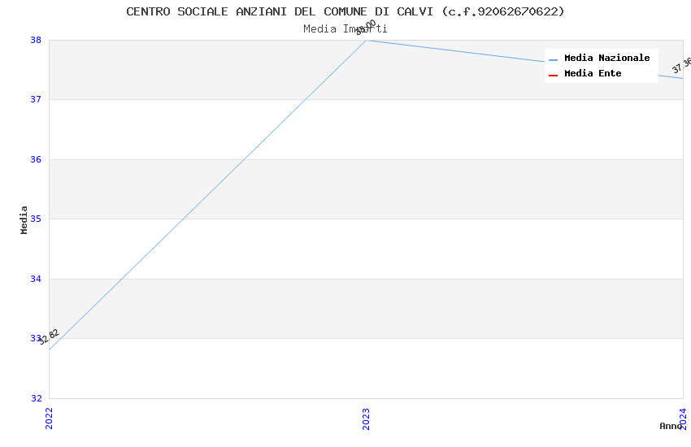The height and width of the screenshot is (447, 691).
Task: Click the 38 y-axis tick label
Action: point(36,40)
